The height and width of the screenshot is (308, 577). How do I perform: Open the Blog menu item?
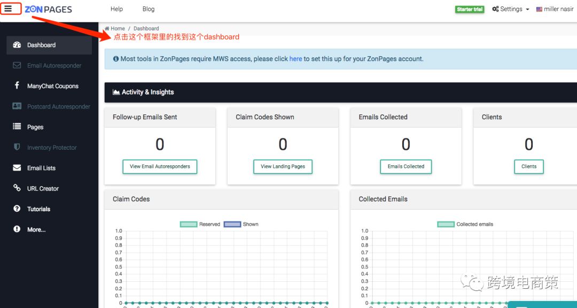point(149,9)
